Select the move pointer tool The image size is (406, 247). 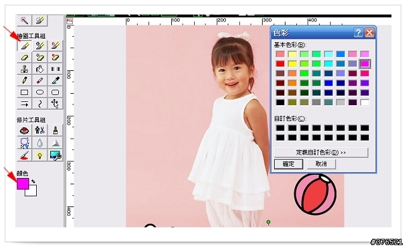(x=55, y=104)
